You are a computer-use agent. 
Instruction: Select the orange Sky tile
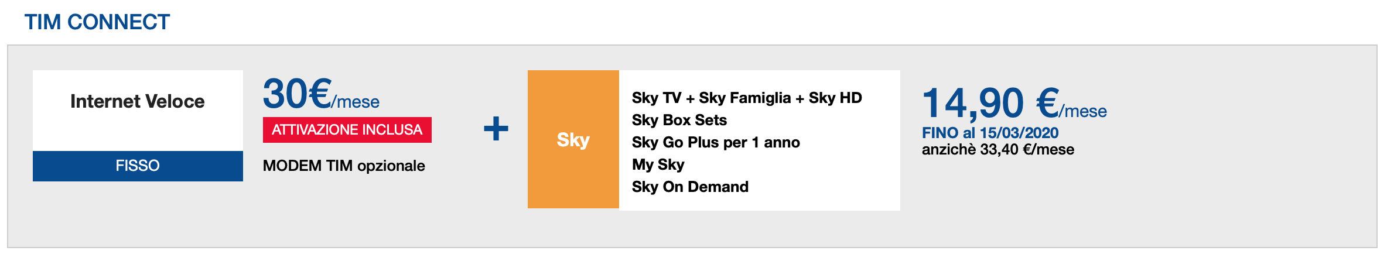[573, 139]
